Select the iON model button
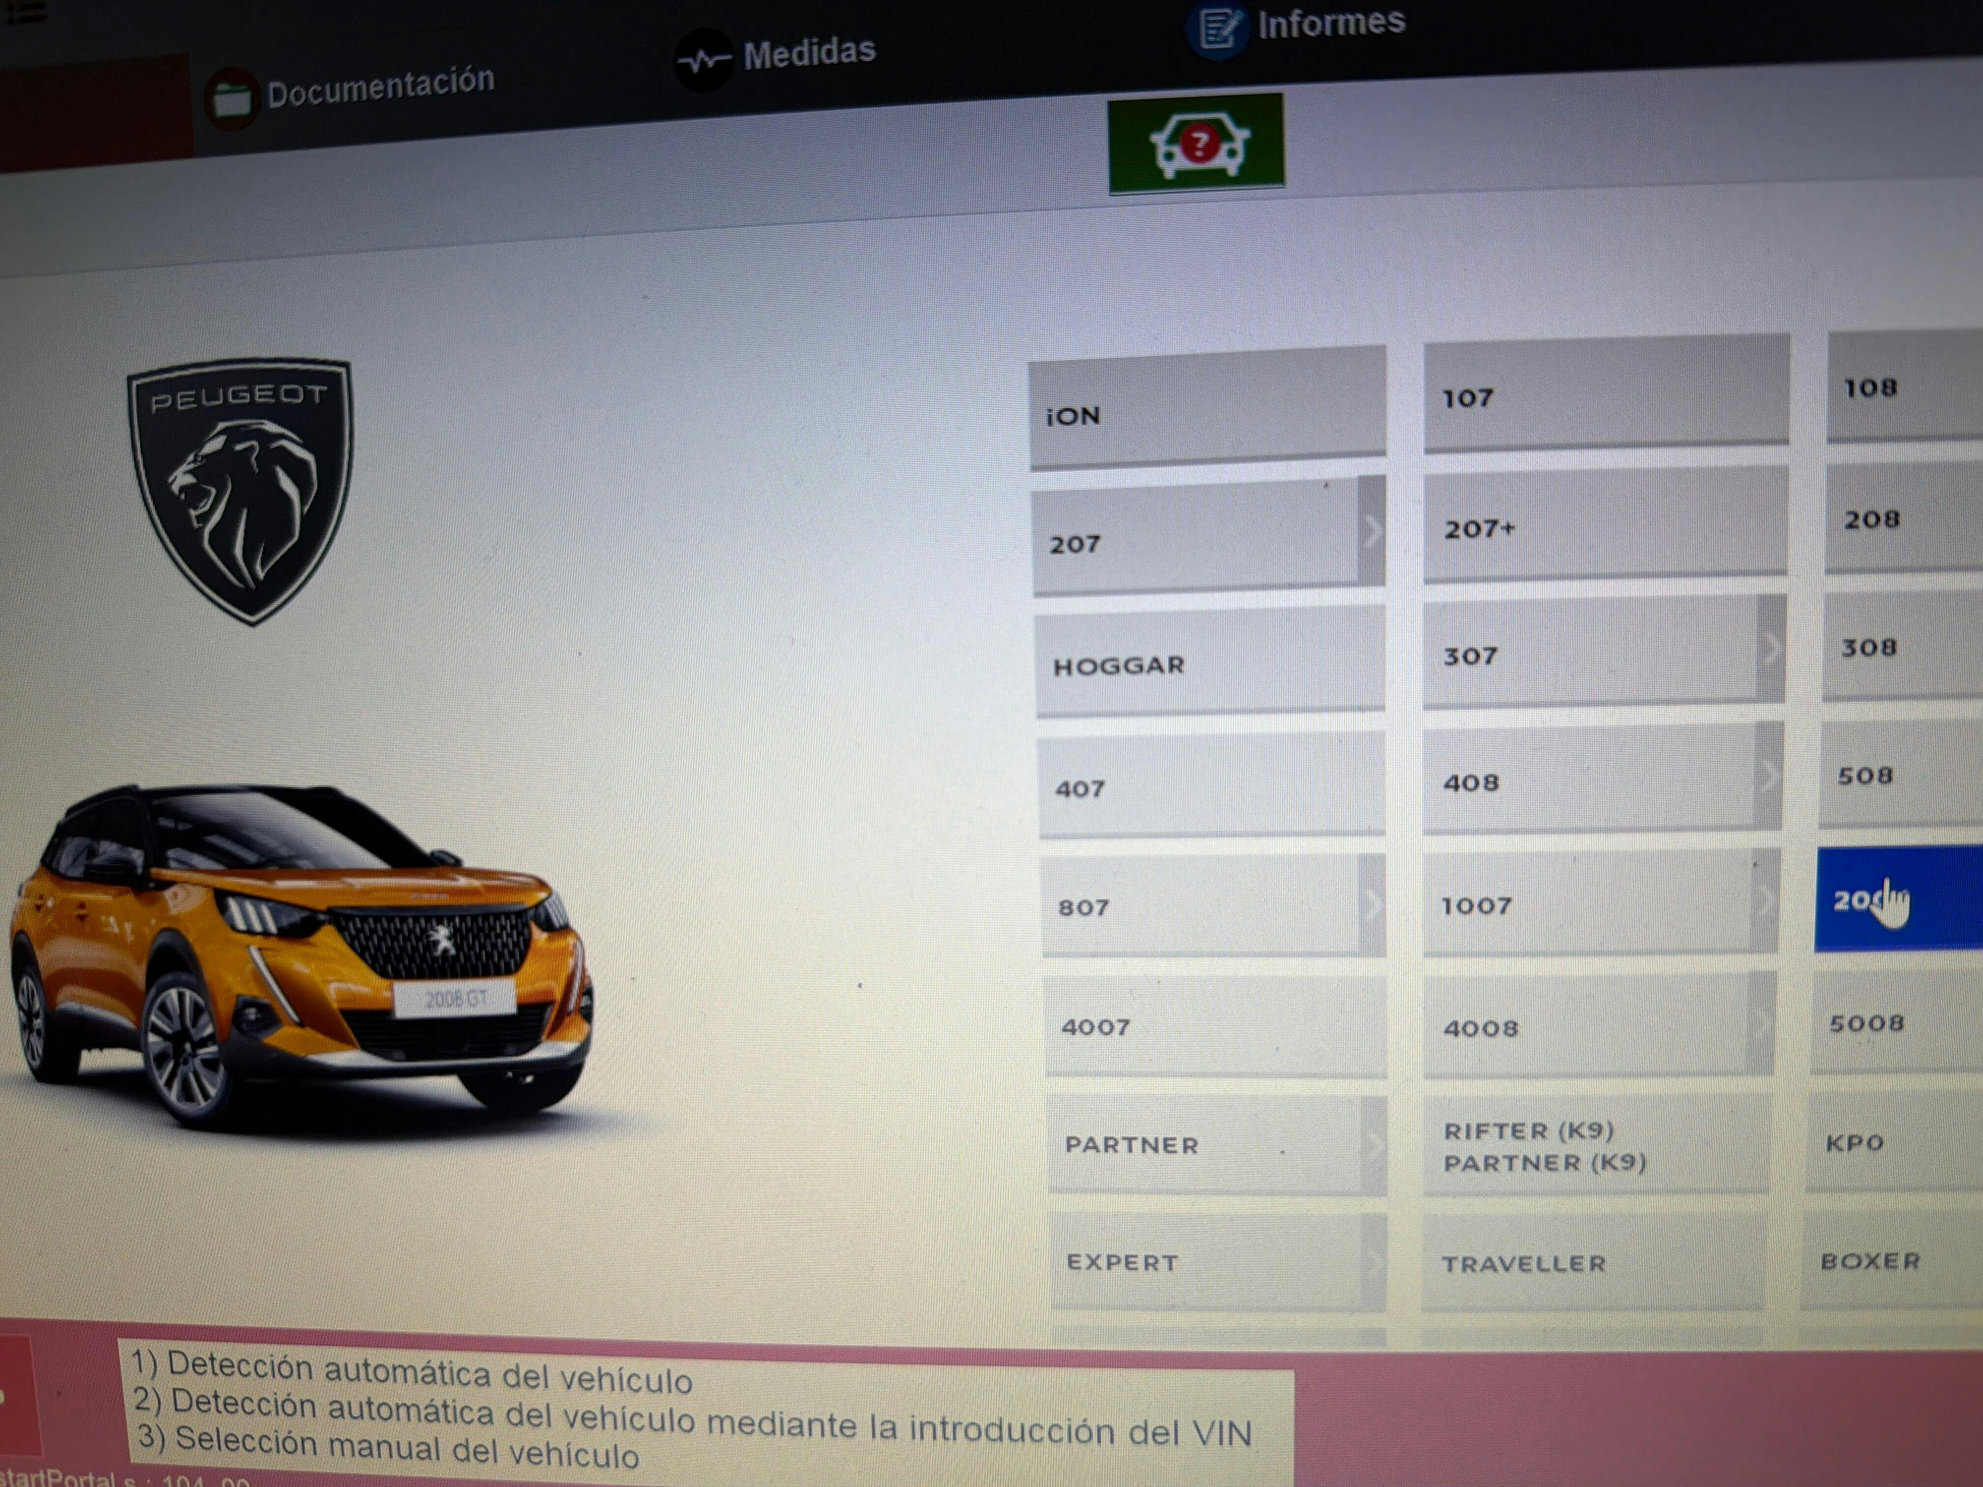1983x1487 pixels. pyautogui.click(x=1206, y=411)
